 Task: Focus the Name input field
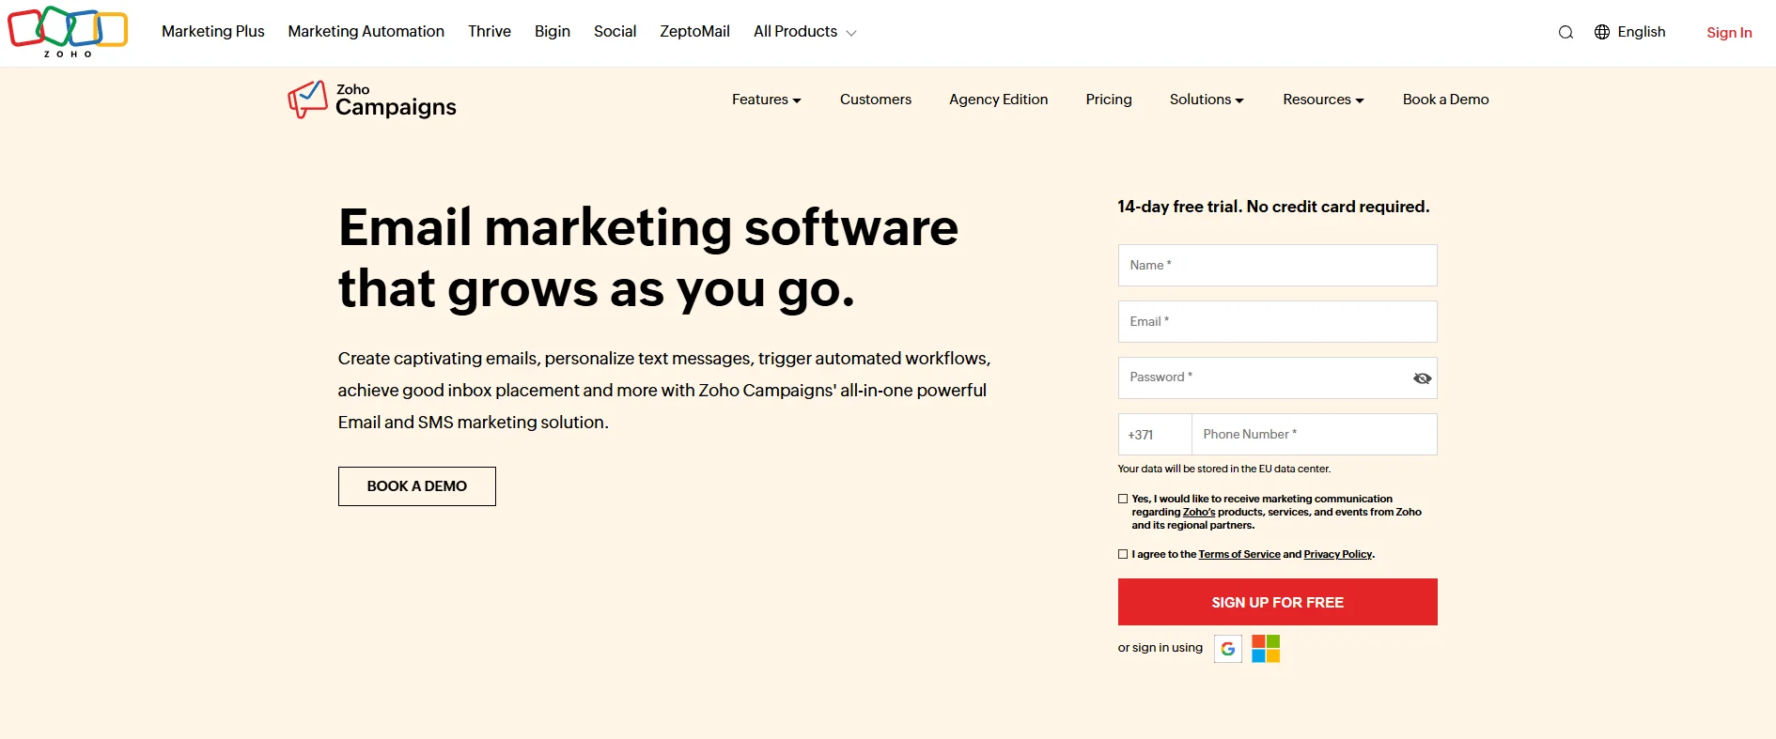point(1277,265)
